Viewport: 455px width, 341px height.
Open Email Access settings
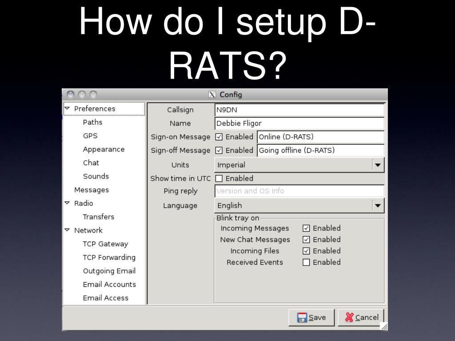[x=106, y=298]
